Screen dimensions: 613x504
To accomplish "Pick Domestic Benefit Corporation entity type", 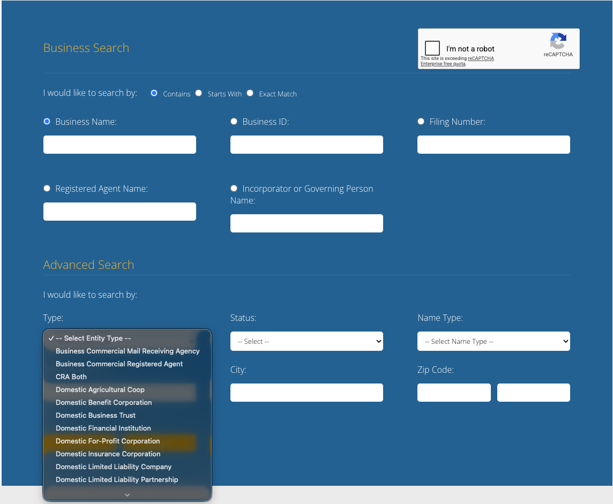I will 127,403.
